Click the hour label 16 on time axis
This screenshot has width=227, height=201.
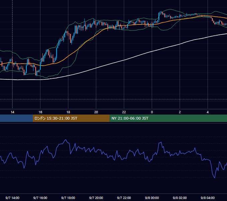point(40,112)
